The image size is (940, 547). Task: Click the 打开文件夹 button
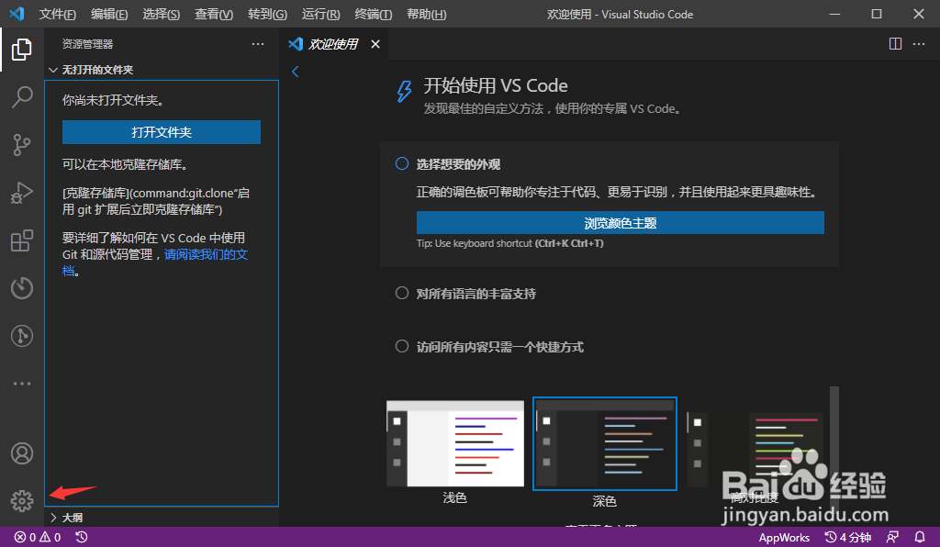[162, 132]
